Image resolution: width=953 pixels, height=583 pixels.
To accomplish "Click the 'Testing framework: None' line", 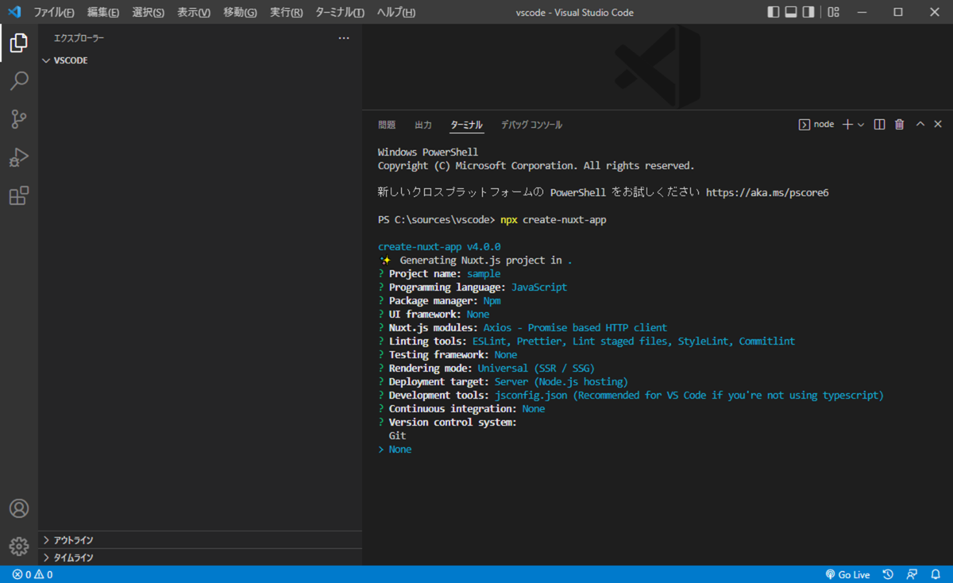I will (447, 355).
